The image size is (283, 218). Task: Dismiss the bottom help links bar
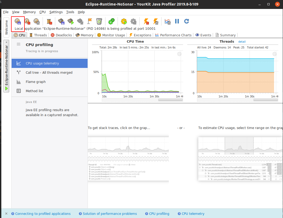[x=6, y=214]
